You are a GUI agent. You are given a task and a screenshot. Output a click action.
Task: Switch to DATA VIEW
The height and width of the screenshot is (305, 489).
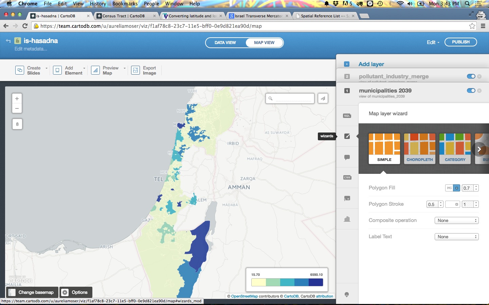225,43
